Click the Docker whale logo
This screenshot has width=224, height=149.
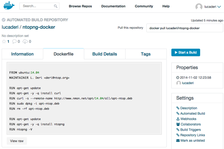9,6
